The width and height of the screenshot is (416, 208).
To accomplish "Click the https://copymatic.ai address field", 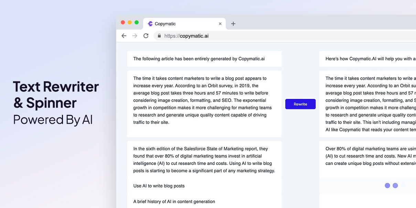I will point(285,36).
